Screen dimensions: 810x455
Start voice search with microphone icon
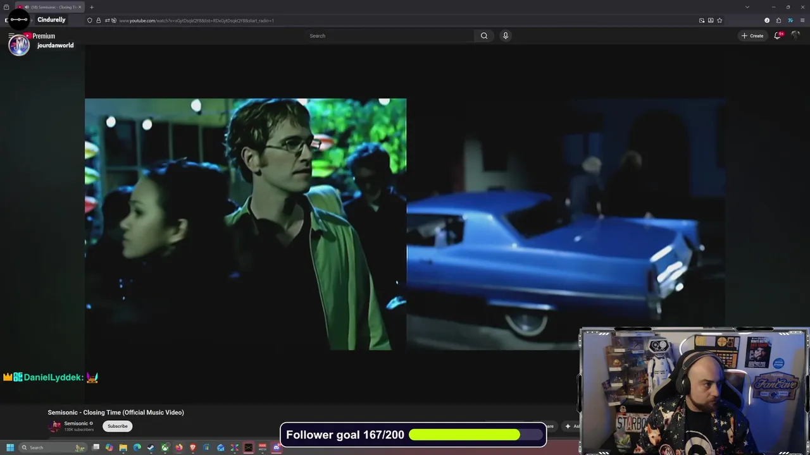click(x=505, y=35)
